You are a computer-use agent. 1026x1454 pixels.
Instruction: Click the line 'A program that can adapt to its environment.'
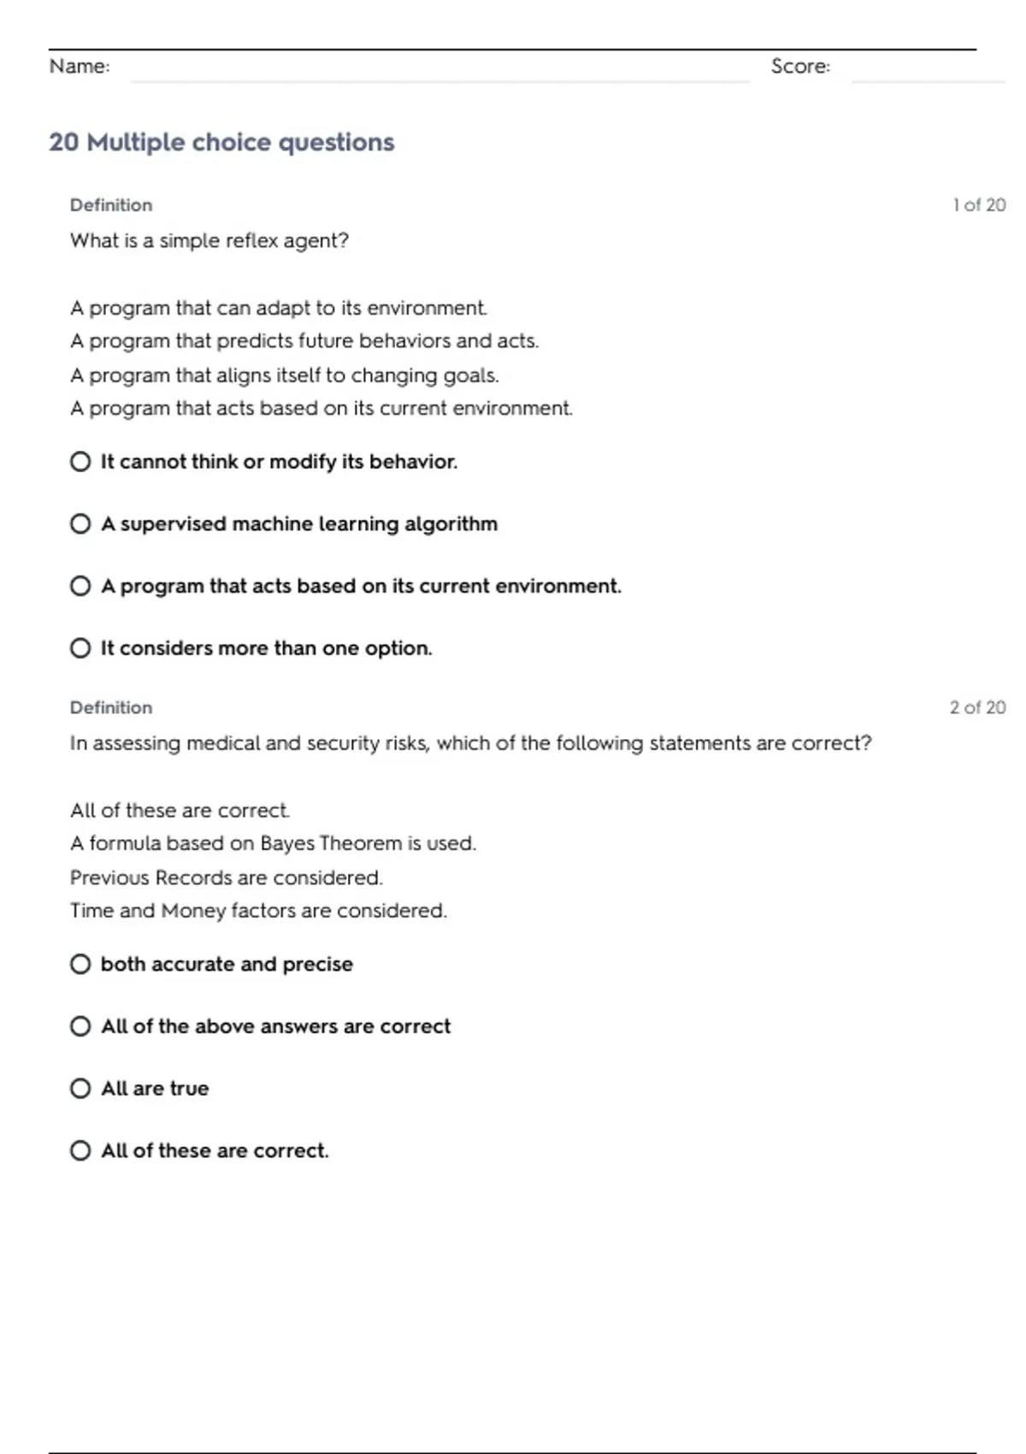coord(279,308)
